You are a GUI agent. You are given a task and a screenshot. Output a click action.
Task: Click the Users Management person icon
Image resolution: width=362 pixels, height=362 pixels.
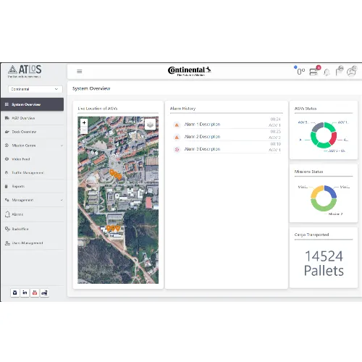click(x=7, y=243)
